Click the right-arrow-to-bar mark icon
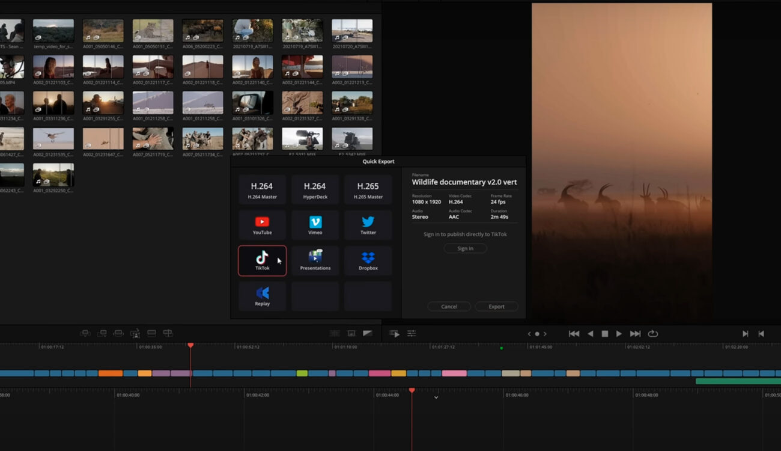Screen dimensions: 781x451 [745, 334]
